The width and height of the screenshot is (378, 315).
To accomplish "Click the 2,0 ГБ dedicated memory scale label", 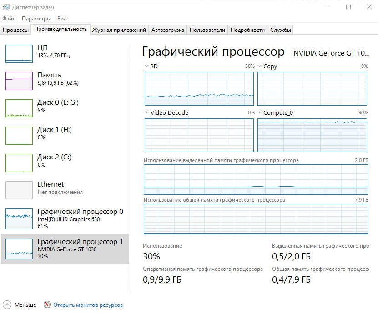I will 361,160.
